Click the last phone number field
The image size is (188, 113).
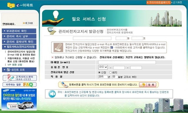[x=136, y=68]
